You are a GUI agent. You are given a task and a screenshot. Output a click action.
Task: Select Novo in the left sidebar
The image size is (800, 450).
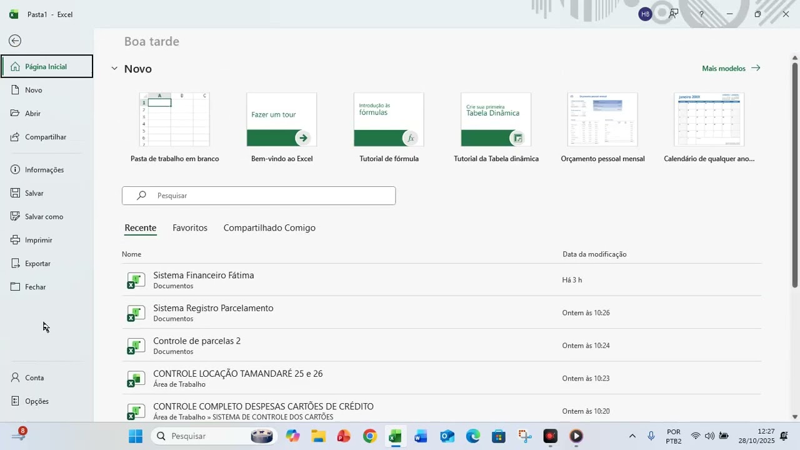(x=47, y=90)
